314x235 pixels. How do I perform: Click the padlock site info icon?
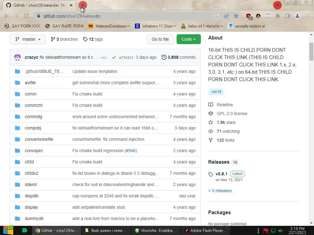click(x=39, y=16)
